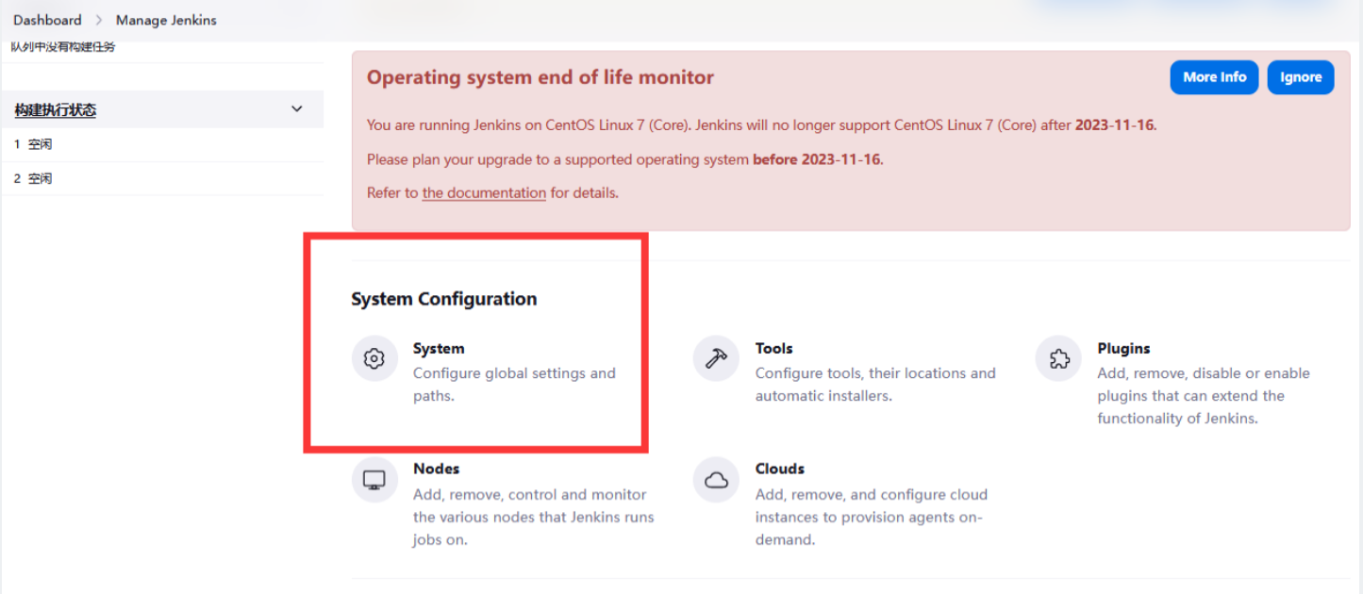
Task: Open the Clouds configuration title
Action: click(780, 469)
